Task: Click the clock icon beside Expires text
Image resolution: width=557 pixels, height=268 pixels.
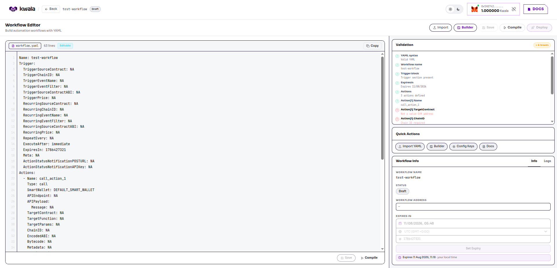Action: pos(400,258)
